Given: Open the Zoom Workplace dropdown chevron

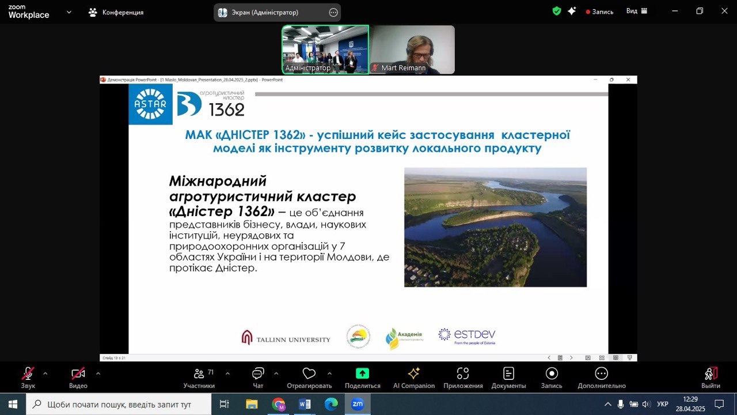Looking at the screenshot, I should click(x=69, y=12).
